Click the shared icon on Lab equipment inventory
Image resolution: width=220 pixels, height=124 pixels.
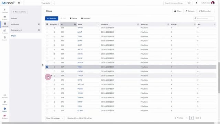(39, 30)
